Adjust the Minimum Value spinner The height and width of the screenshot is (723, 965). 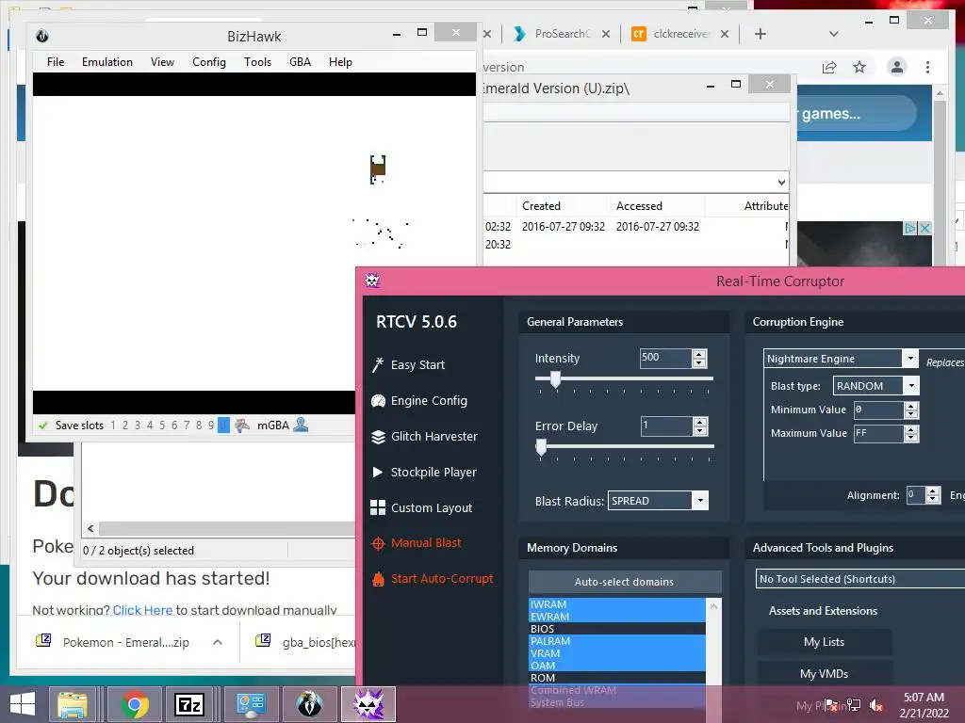(911, 410)
